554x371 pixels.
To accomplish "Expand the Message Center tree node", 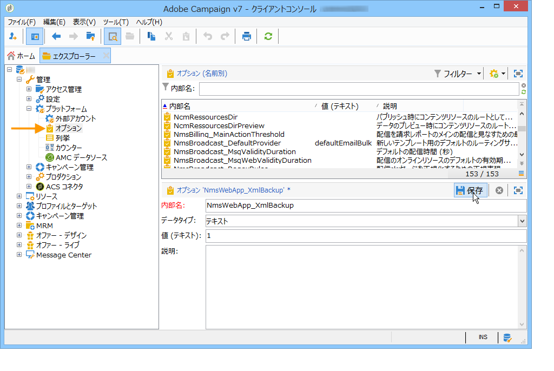I will [x=19, y=255].
